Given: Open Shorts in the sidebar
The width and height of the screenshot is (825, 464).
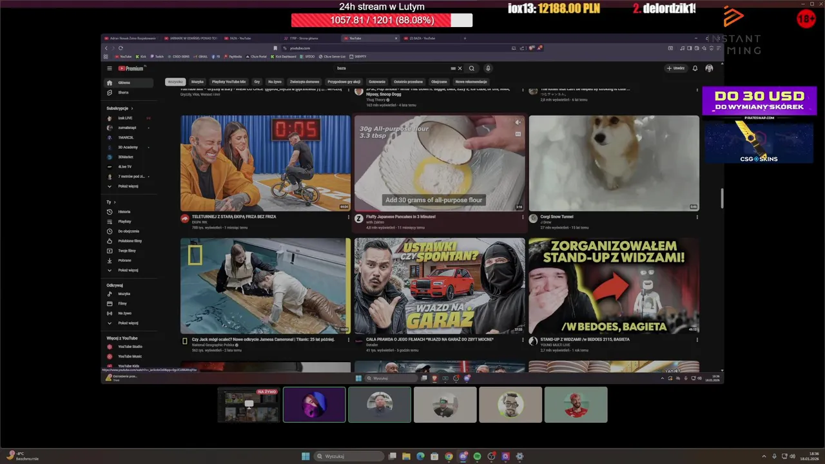Looking at the screenshot, I should tap(130, 92).
